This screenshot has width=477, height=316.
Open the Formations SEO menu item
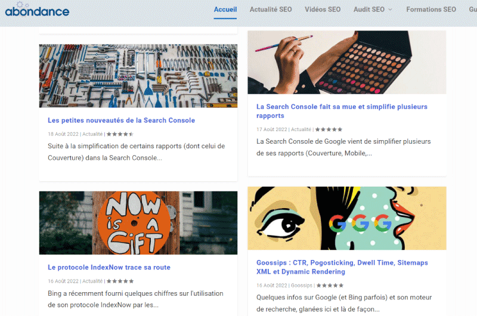click(x=431, y=10)
